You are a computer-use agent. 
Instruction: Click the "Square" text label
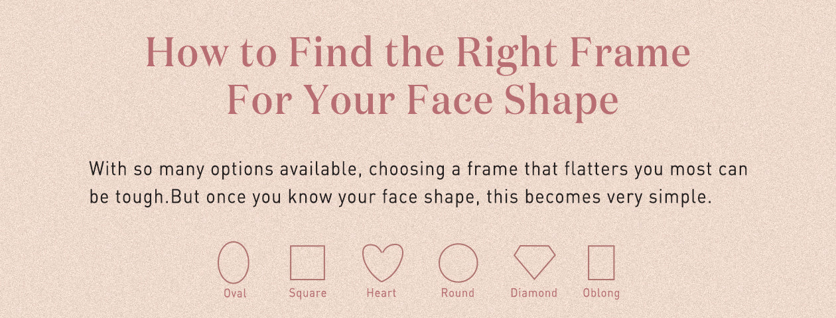[x=307, y=293]
